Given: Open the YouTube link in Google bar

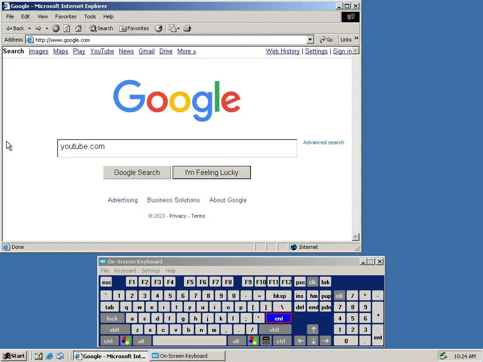Looking at the screenshot, I should coord(102,51).
